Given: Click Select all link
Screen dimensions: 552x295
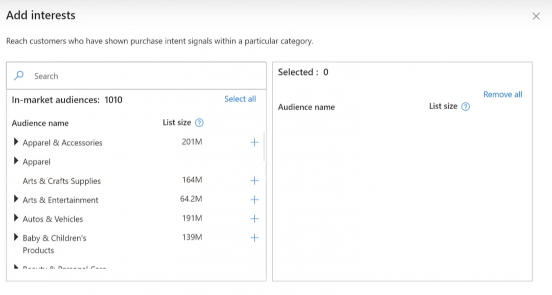Looking at the screenshot, I should 240,99.
